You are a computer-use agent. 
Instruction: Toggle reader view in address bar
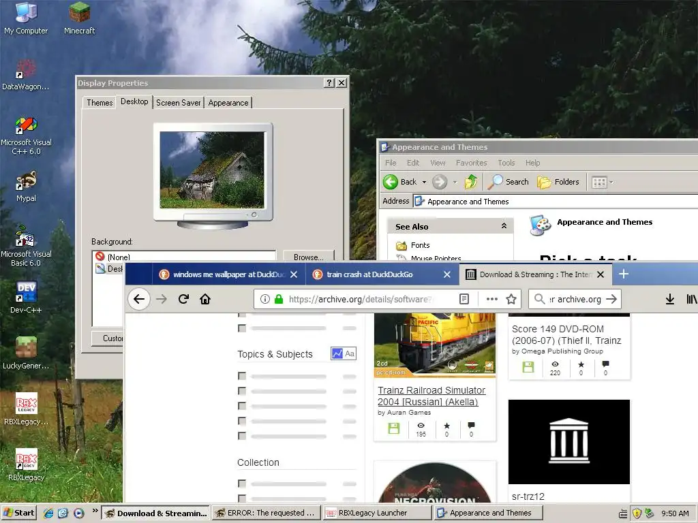(464, 300)
